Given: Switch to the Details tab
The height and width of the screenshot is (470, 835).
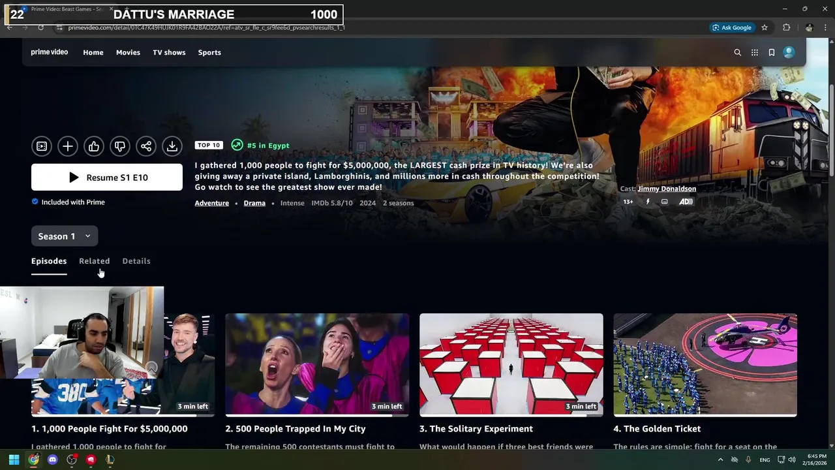Looking at the screenshot, I should (136, 261).
